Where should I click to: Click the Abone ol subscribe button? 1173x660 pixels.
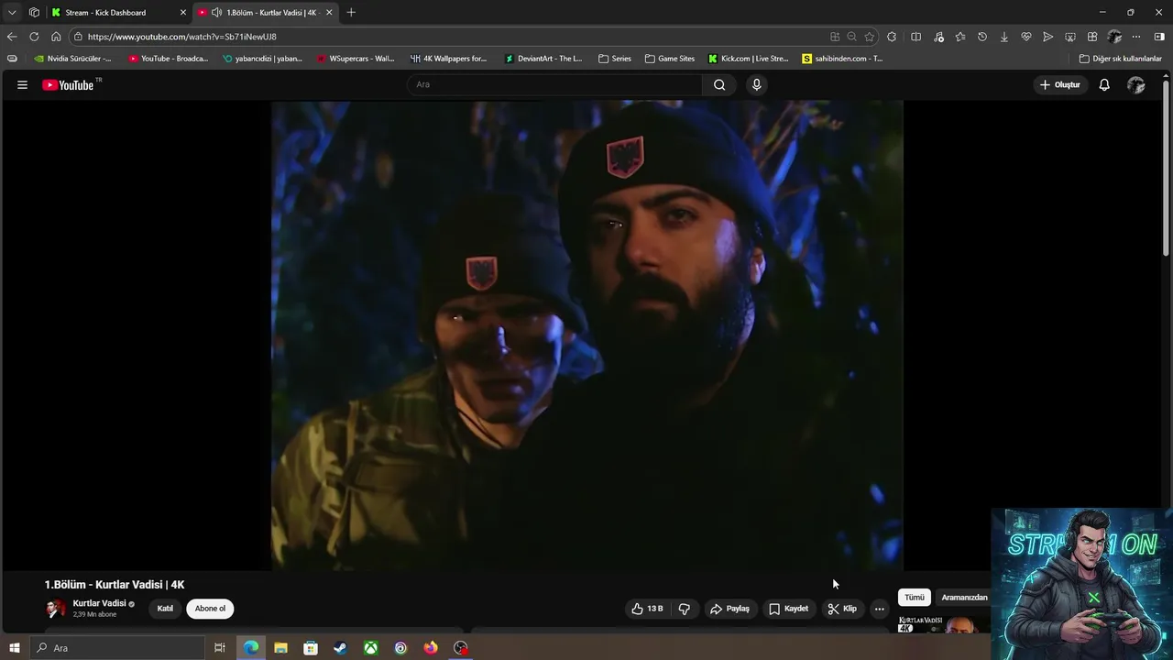point(210,609)
